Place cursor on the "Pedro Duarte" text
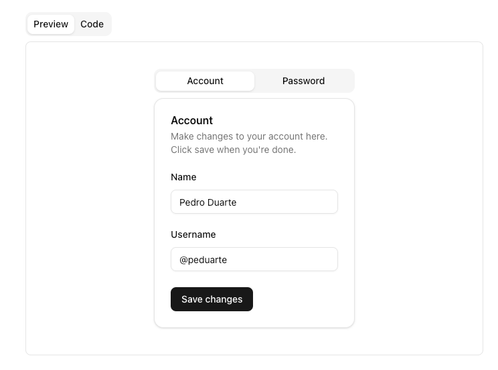Screen dimensions: 498x370 [x=207, y=202]
